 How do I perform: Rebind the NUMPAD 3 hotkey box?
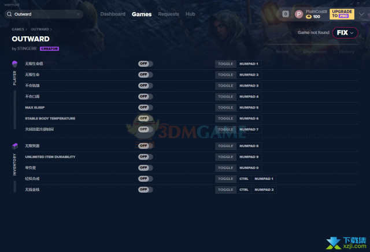(x=249, y=86)
